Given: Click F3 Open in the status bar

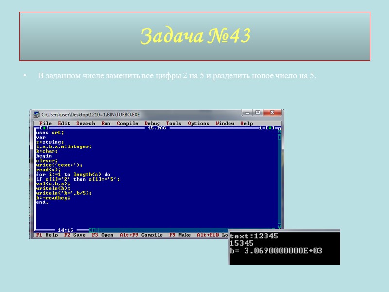Looking at the screenshot, I should (103, 235).
